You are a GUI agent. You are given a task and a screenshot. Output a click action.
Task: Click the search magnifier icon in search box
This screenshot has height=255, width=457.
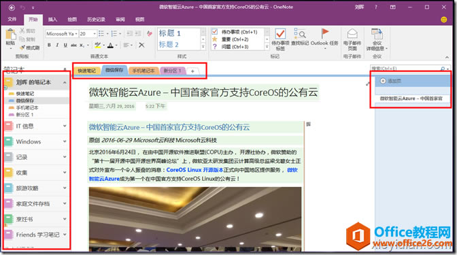pyautogui.click(x=443, y=69)
